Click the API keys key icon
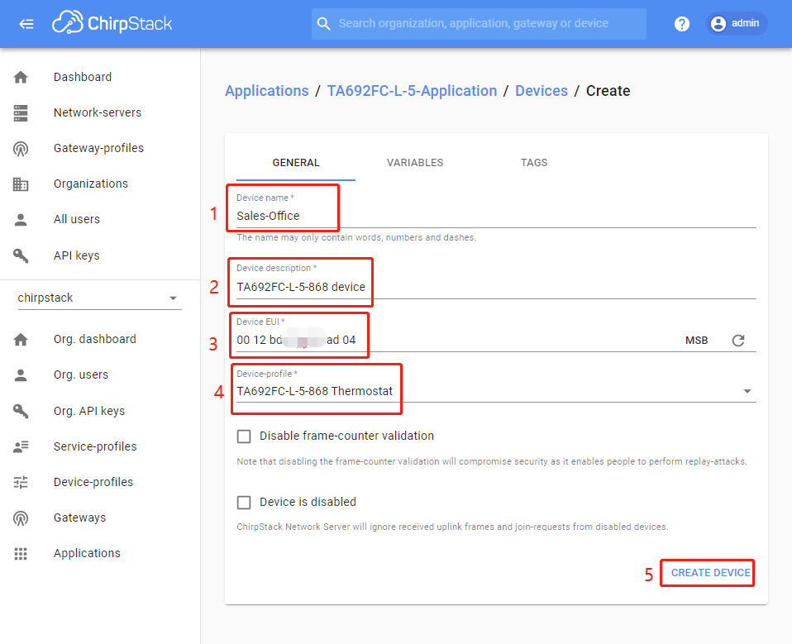Screen dimensions: 792x644 21,255
